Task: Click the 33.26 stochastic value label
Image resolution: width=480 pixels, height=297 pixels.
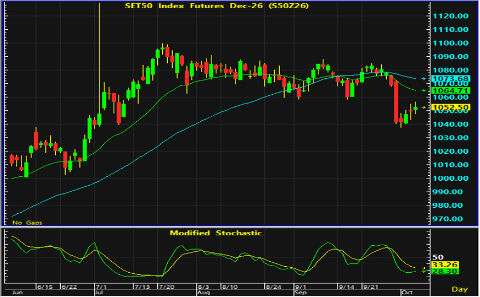Action: 445,264
